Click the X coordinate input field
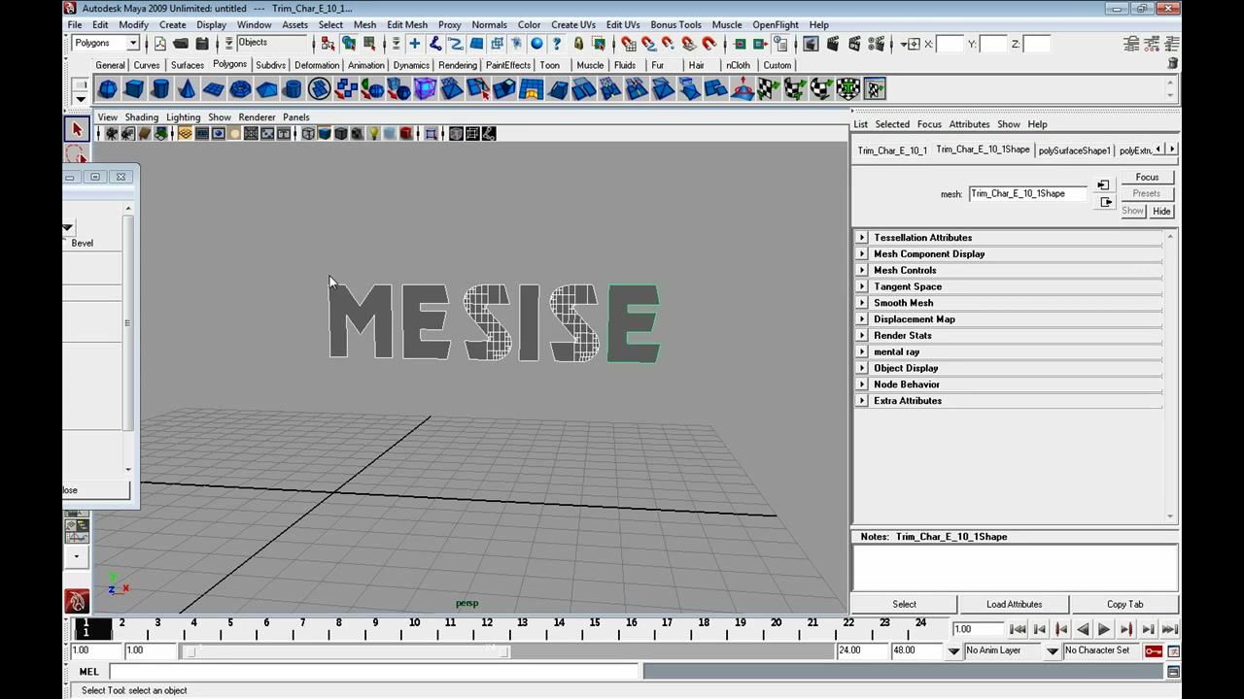Viewport: 1244px width, 699px height. coord(950,44)
